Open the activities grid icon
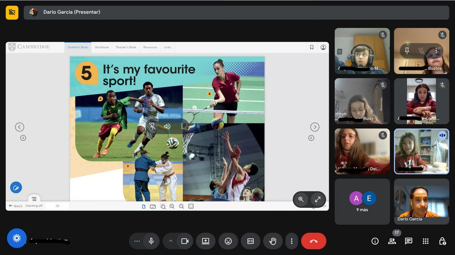The width and height of the screenshot is (455, 255). (425, 241)
